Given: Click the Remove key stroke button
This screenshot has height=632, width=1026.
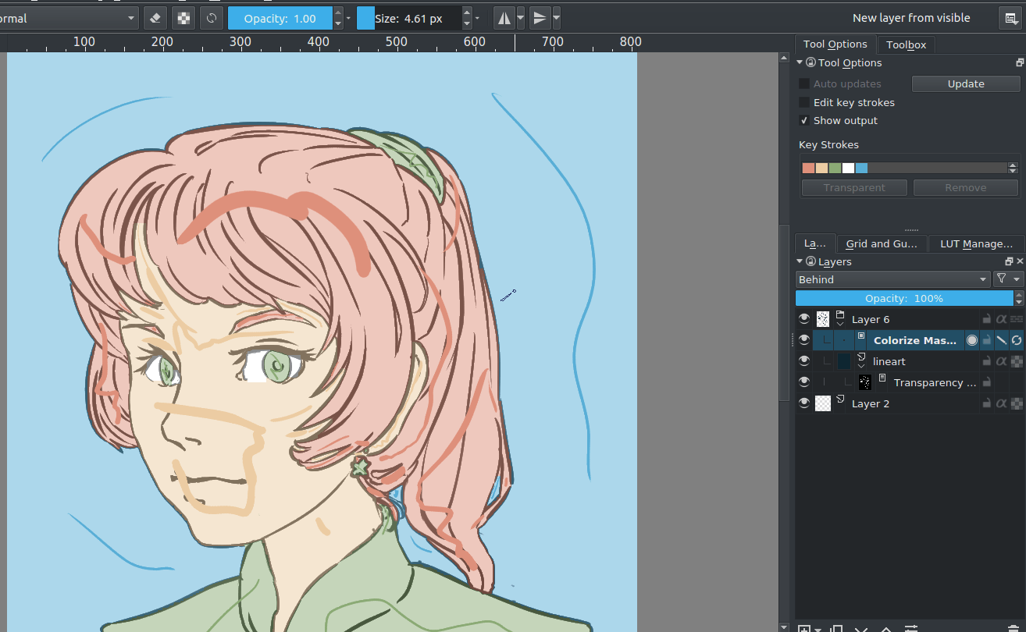Looking at the screenshot, I should coord(965,187).
